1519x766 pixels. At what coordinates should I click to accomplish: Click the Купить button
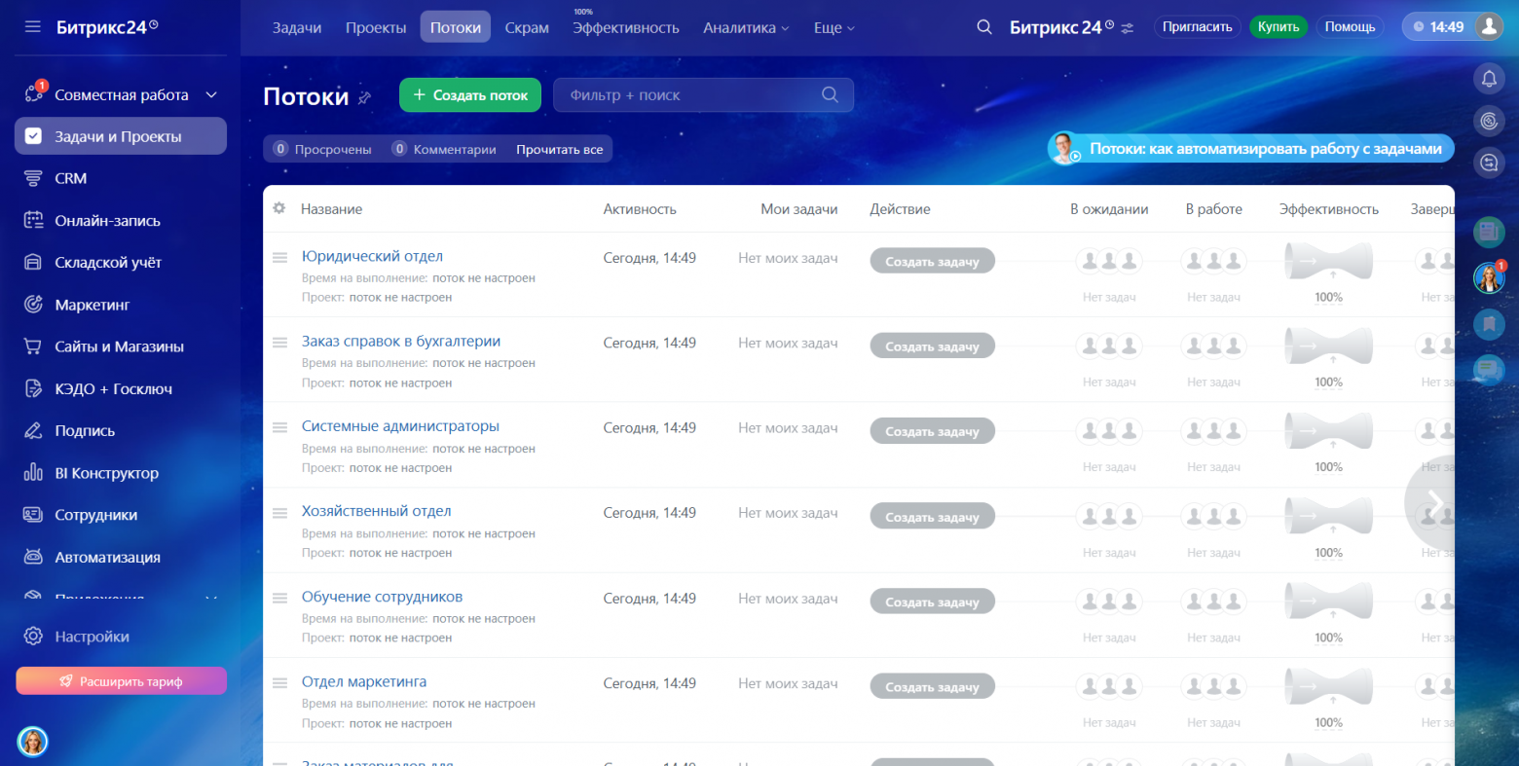click(x=1278, y=27)
